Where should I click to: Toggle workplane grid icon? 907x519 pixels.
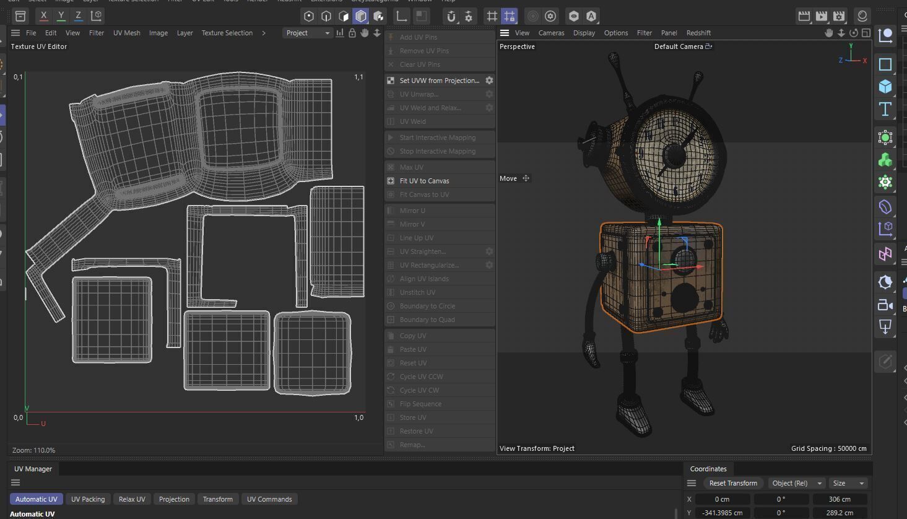492,16
